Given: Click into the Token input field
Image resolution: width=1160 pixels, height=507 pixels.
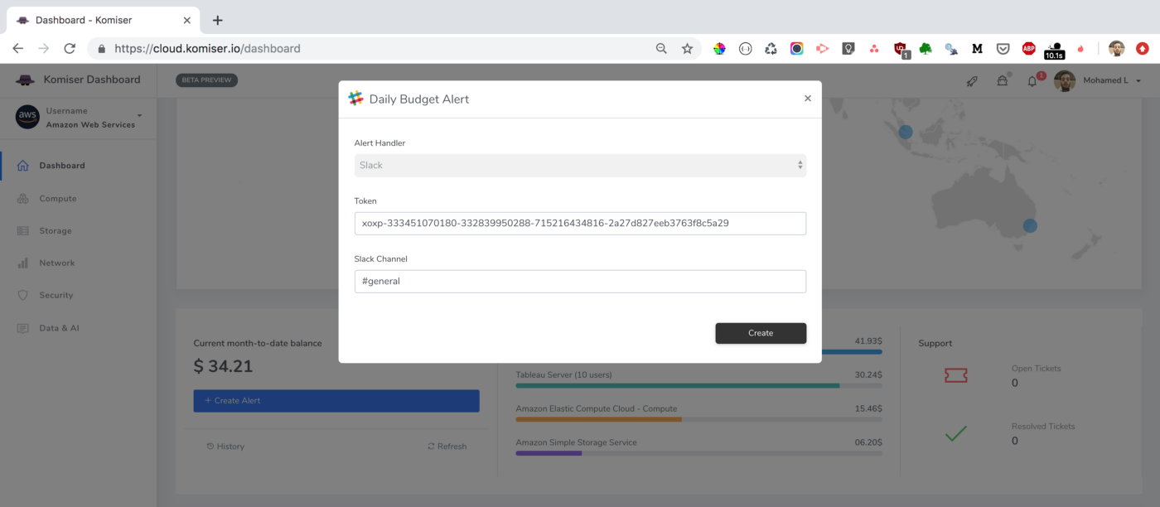Looking at the screenshot, I should click(x=580, y=223).
